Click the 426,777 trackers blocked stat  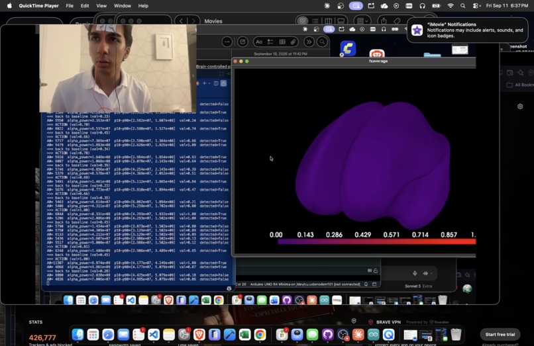tap(42, 337)
